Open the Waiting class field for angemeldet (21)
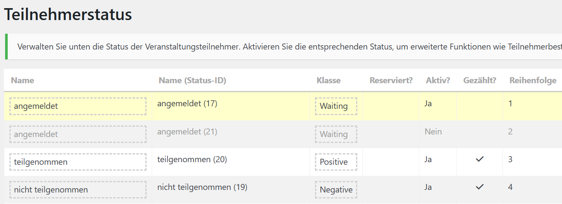562x204 pixels. tap(336, 134)
